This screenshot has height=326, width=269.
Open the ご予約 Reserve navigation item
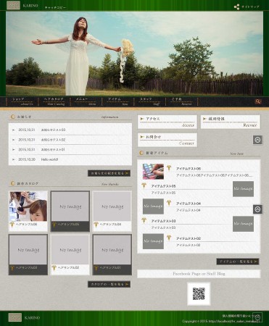tap(182, 101)
